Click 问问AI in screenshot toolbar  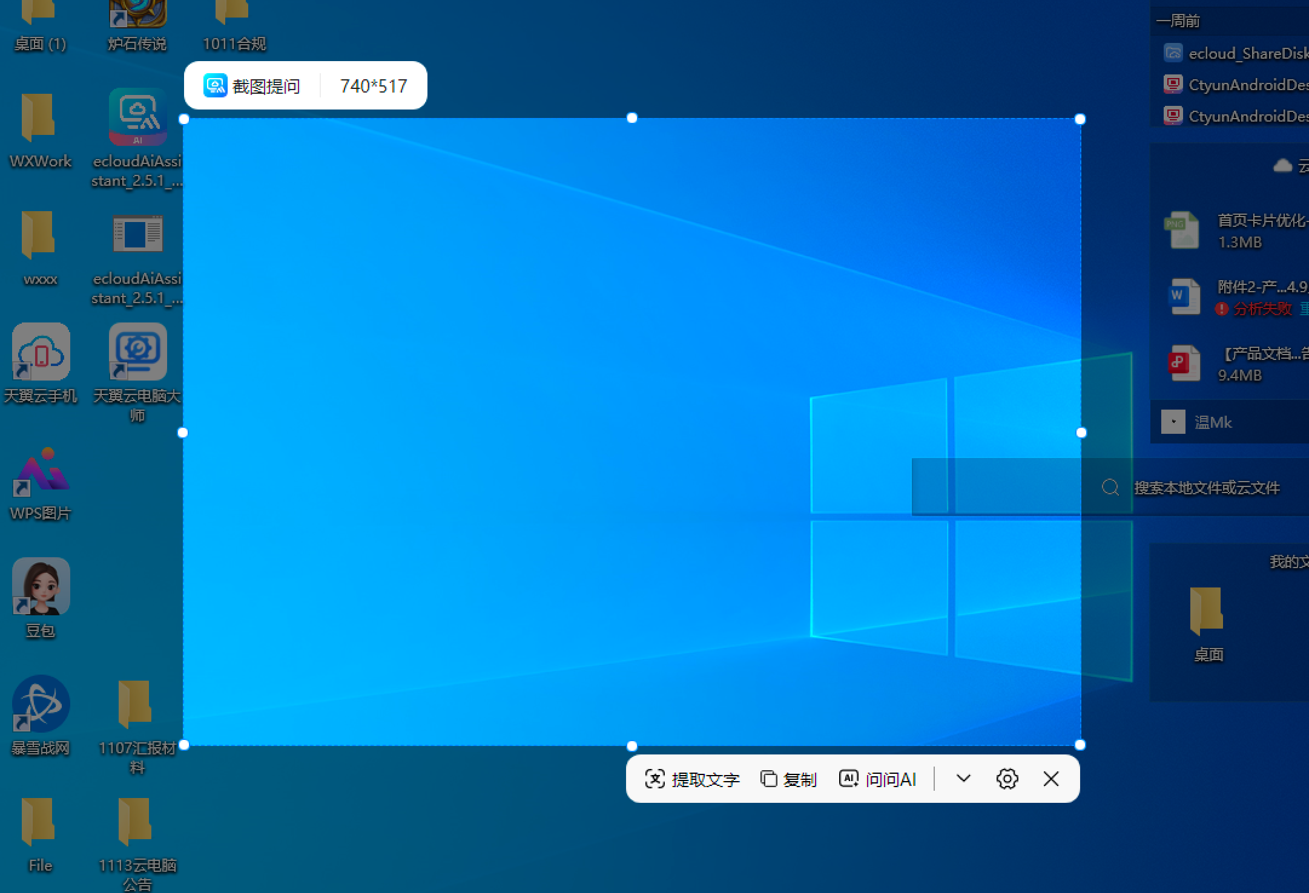(x=878, y=779)
